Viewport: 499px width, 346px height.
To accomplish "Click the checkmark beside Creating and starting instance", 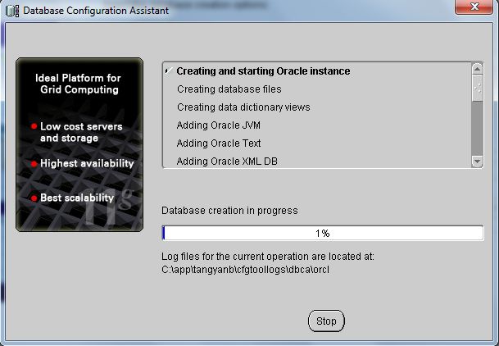I will 169,71.
